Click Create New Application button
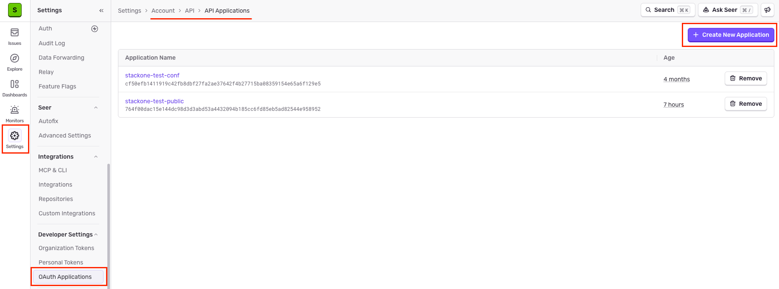Image resolution: width=779 pixels, height=289 pixels. click(x=731, y=35)
